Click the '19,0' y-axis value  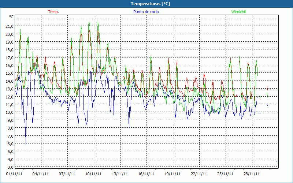(10, 42)
